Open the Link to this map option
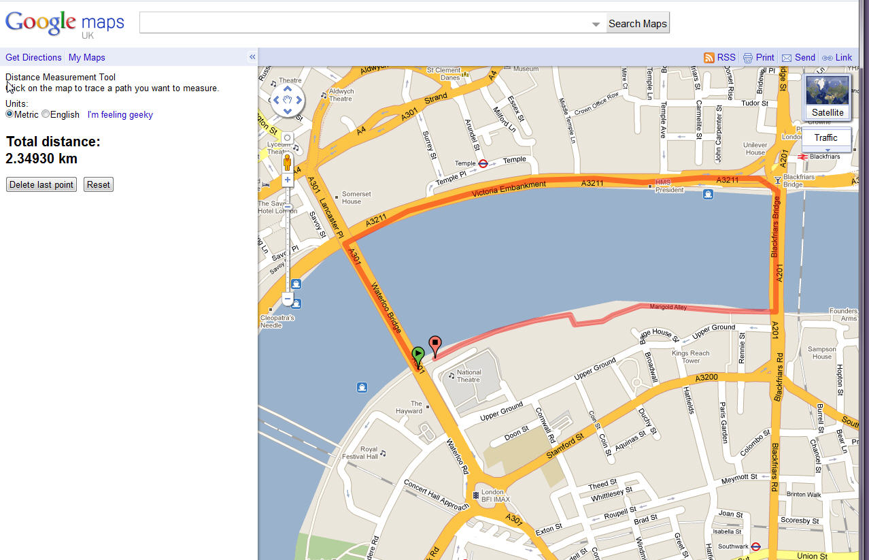Viewport: 869px width, 560px height. [x=843, y=58]
